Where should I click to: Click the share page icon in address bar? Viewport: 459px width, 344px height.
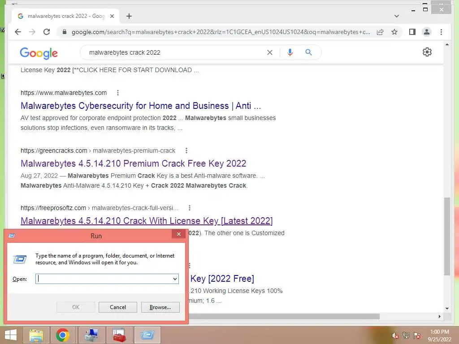click(x=380, y=32)
